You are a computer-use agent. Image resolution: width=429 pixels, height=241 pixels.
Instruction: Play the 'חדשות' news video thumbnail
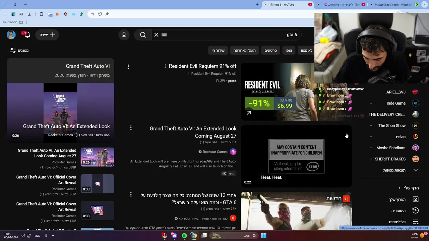(x=296, y=211)
